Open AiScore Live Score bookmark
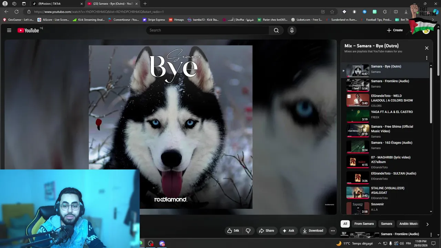The width and height of the screenshot is (441, 248). click(x=53, y=20)
